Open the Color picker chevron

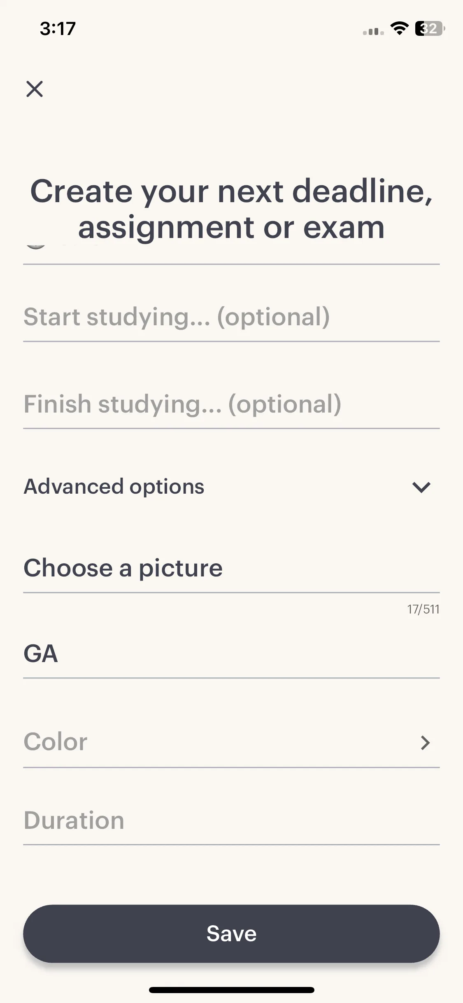click(425, 742)
